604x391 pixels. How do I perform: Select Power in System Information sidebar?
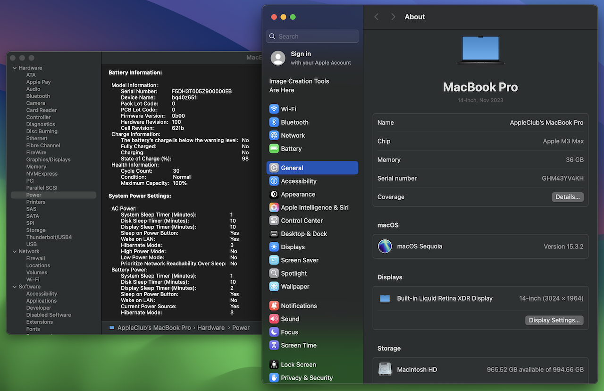click(54, 195)
